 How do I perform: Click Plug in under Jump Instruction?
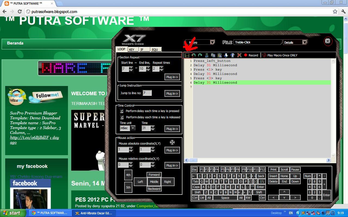[x=172, y=94]
